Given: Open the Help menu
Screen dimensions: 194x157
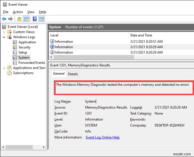Looking at the screenshot, I should tap(43, 12).
